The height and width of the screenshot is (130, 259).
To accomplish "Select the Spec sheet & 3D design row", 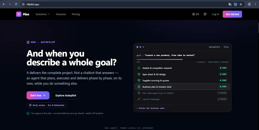I will [183, 74].
